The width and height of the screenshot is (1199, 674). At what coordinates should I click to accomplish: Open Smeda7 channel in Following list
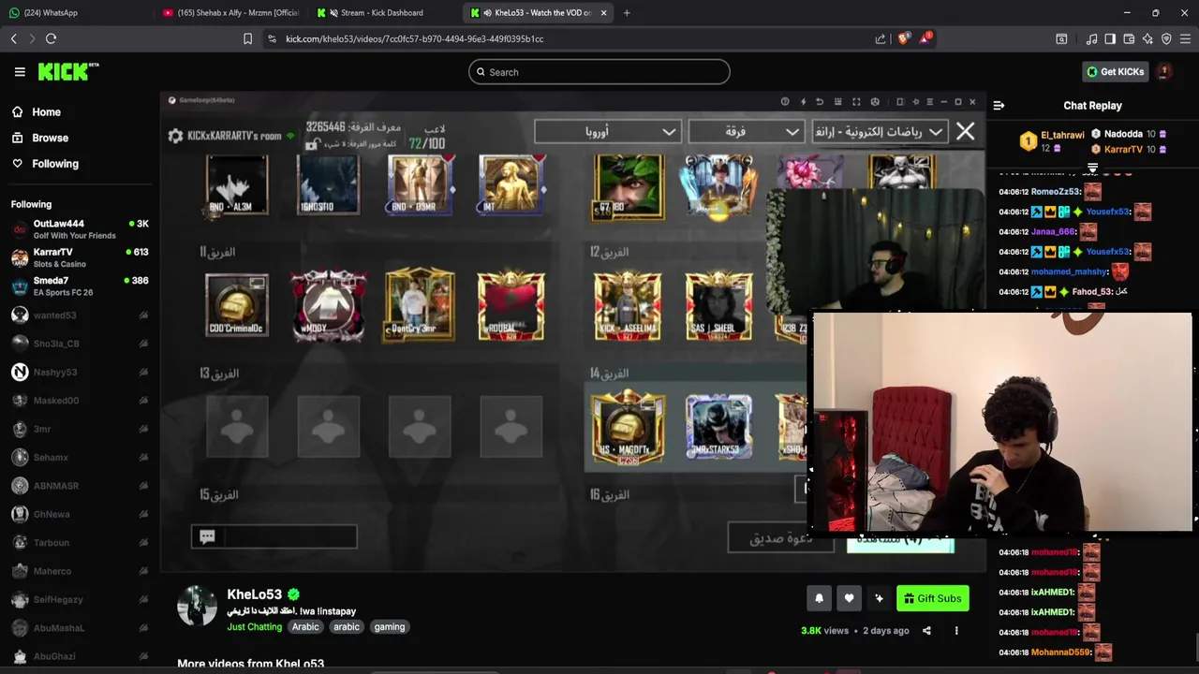[79, 286]
